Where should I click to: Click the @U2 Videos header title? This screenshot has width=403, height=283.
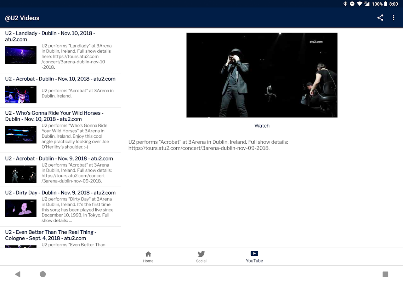[22, 18]
